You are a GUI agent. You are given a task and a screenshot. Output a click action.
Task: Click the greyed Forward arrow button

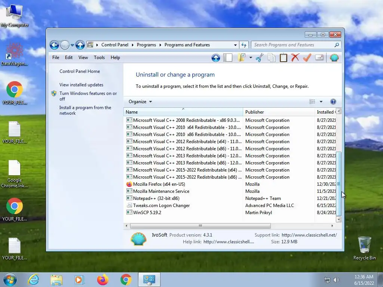pyautogui.click(x=65, y=45)
